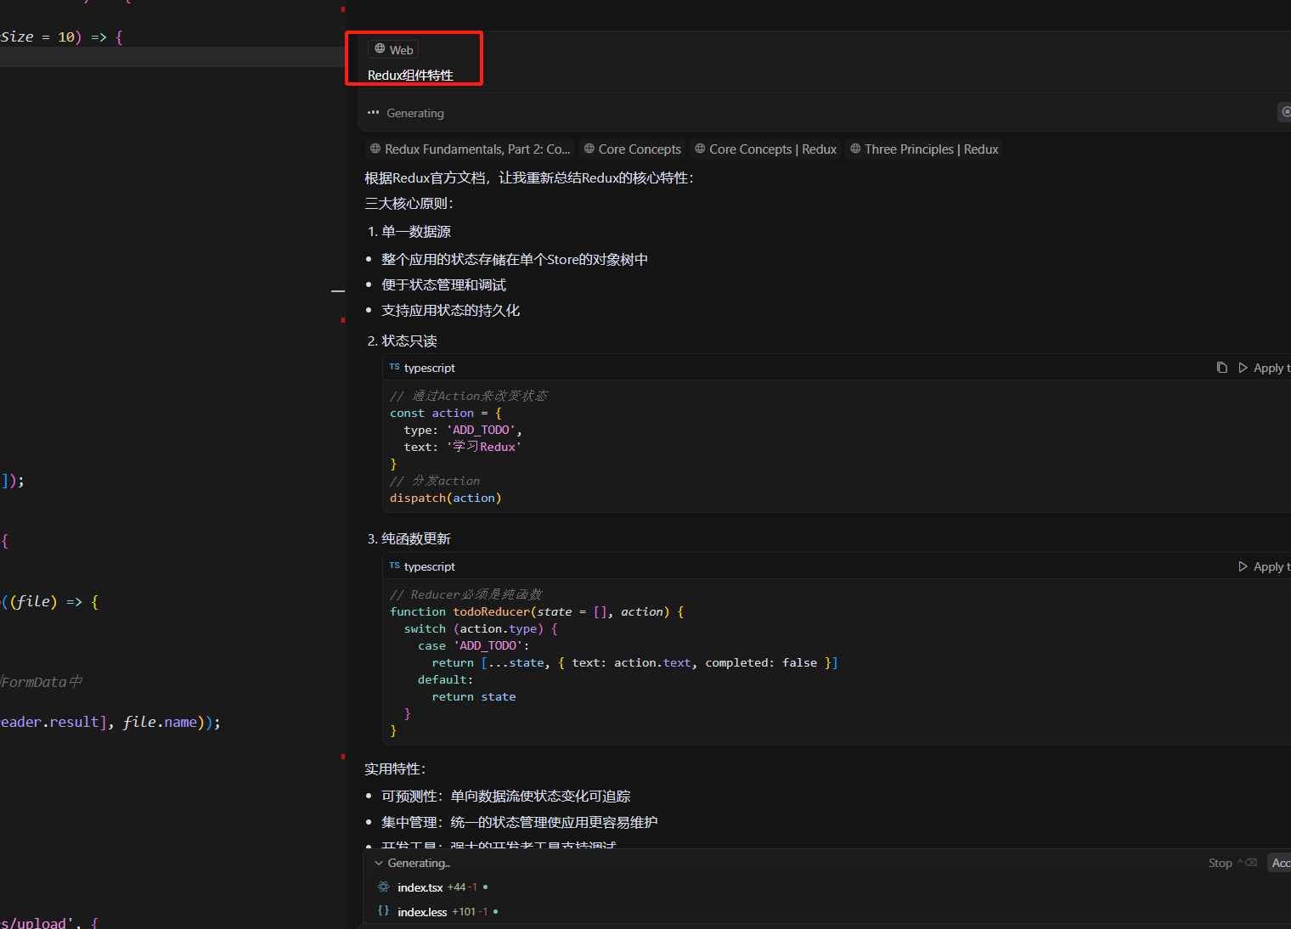Click the 'dispatch(action)' code line
Screen dimensions: 1291x929
coord(446,498)
